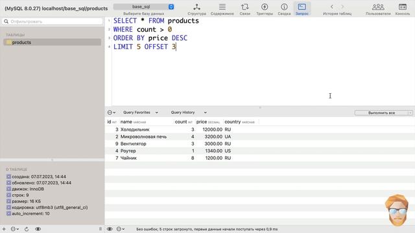
Task: Open the Query History dropdown
Action: click(189, 113)
